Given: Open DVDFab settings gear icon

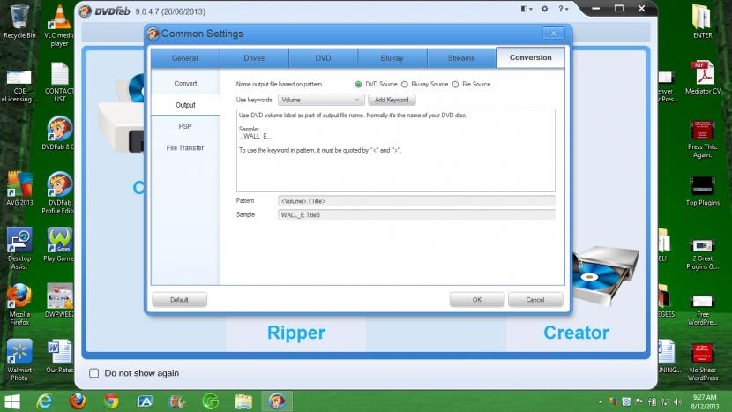Looking at the screenshot, I should [x=544, y=9].
